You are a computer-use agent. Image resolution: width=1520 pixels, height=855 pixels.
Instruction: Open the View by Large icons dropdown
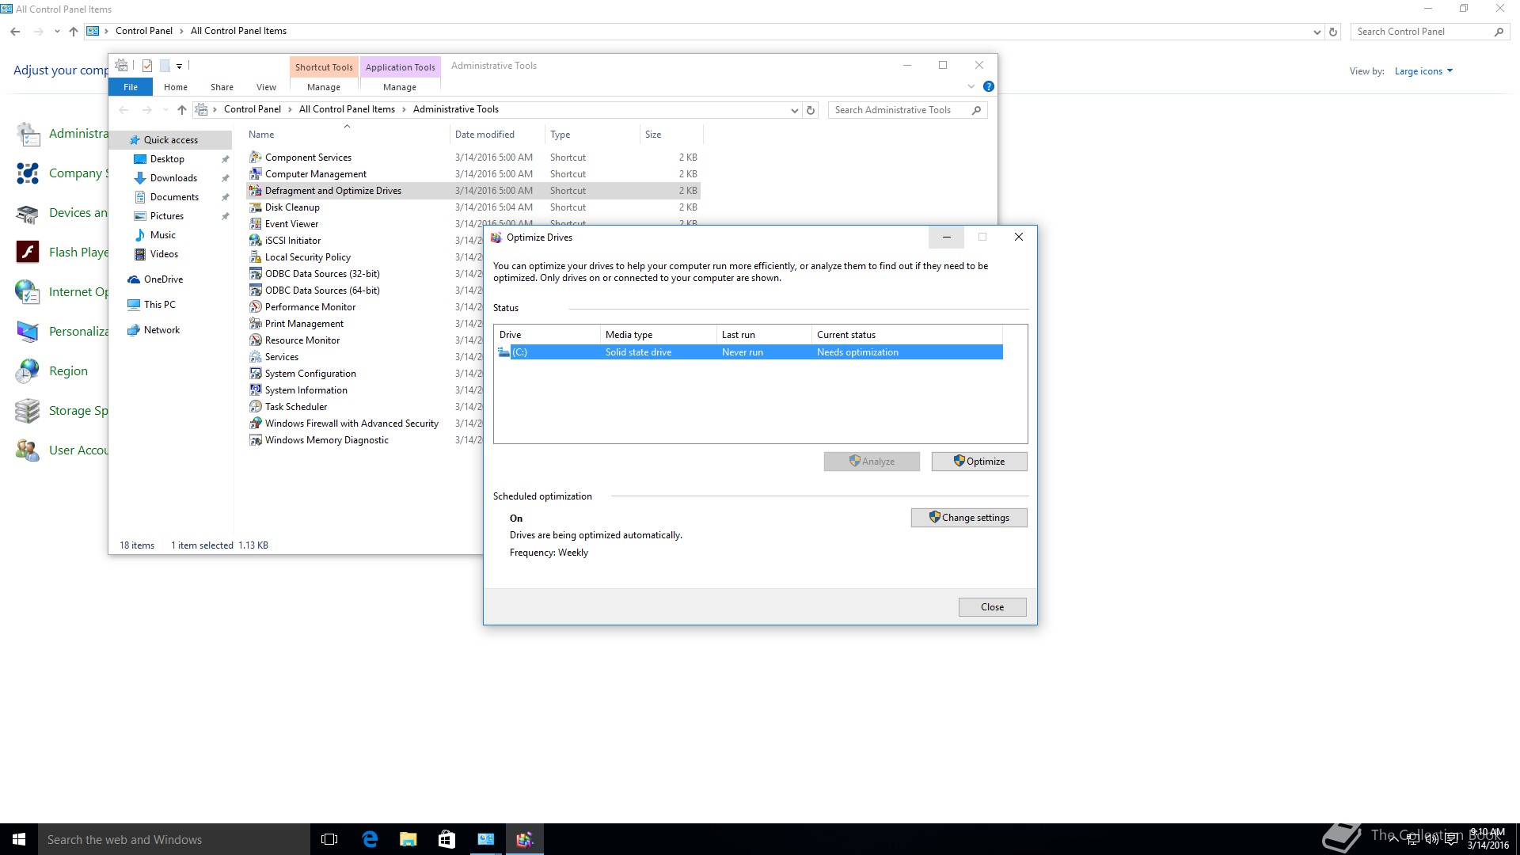pyautogui.click(x=1423, y=71)
